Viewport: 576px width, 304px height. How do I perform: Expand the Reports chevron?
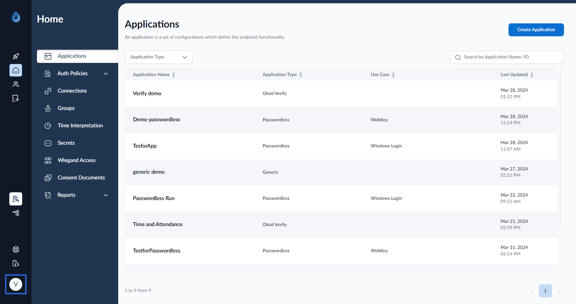(106, 195)
